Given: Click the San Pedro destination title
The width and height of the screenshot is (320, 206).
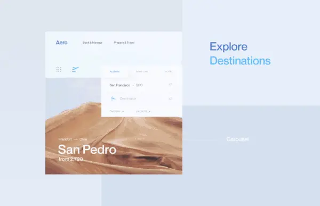Looking at the screenshot, I should 87,150.
